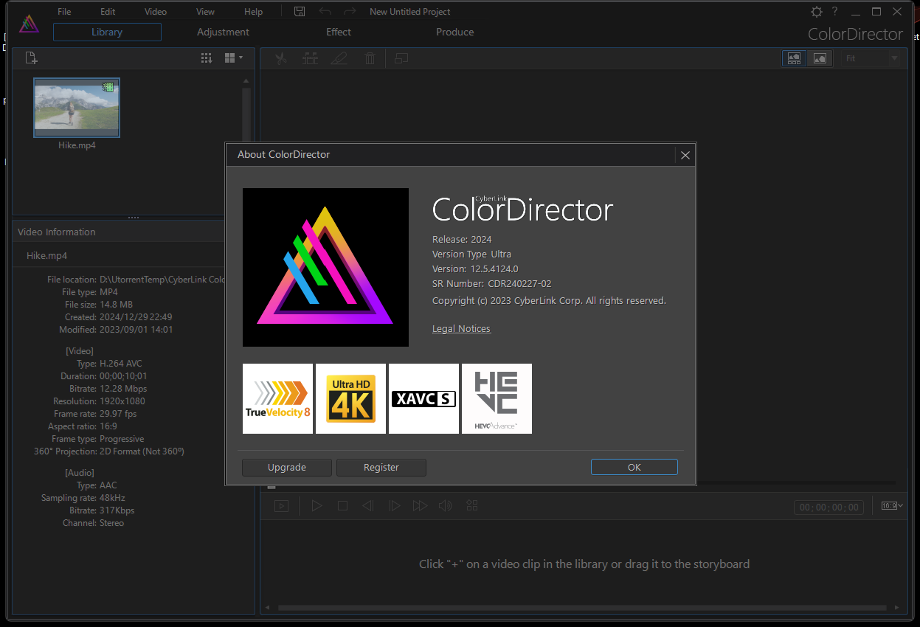Switch to the Effect tab
This screenshot has width=920, height=627.
pyautogui.click(x=339, y=32)
